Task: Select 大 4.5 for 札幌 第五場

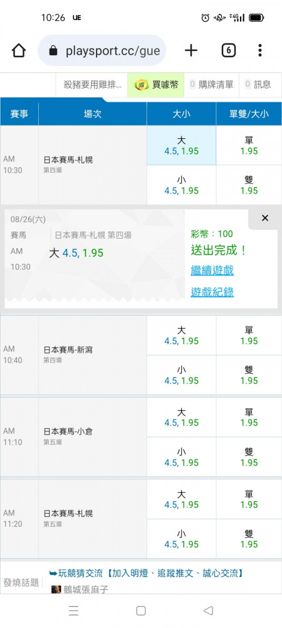Action: coord(181,499)
